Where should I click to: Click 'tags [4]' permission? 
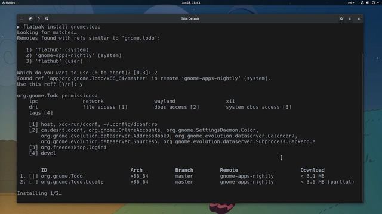pyautogui.click(x=41, y=113)
